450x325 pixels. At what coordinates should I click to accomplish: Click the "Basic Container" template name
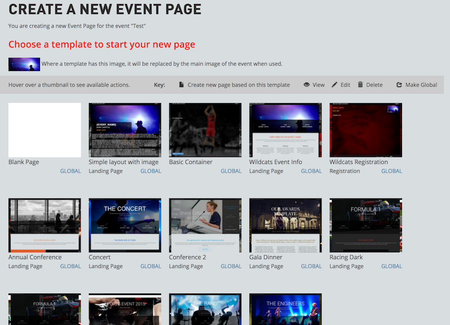pos(190,162)
